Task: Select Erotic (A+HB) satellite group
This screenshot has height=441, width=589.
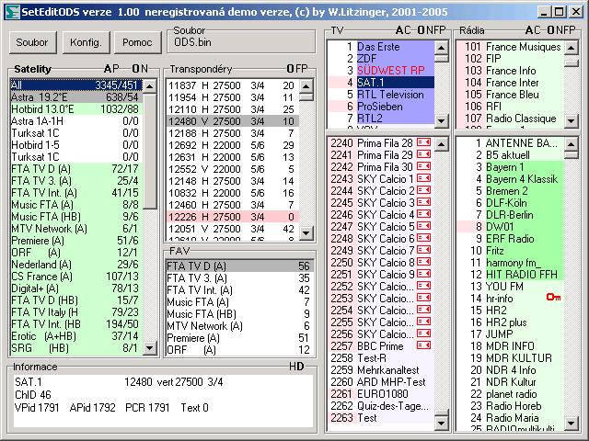Action: coord(76,336)
